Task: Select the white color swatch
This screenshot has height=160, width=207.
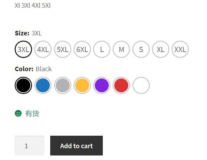Action: [141, 85]
